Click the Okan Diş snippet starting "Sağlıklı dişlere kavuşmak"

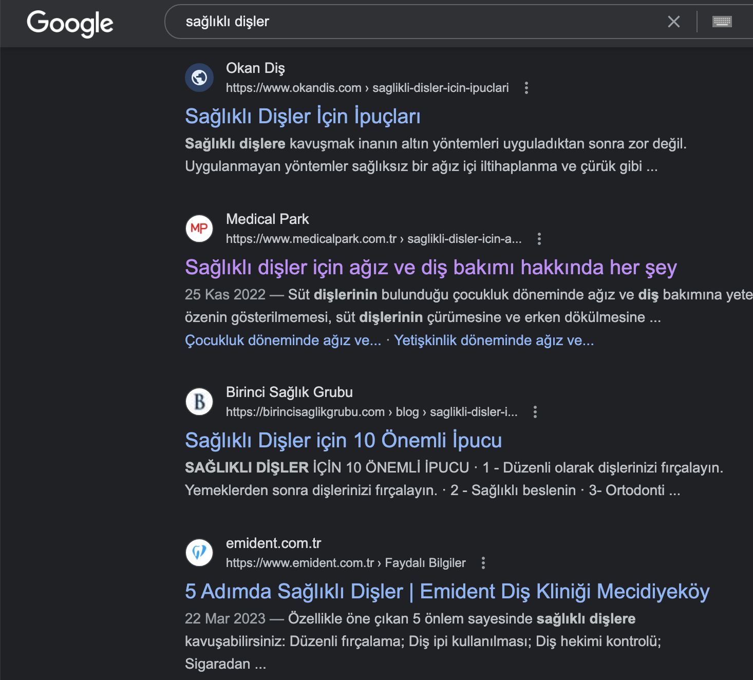tap(436, 155)
